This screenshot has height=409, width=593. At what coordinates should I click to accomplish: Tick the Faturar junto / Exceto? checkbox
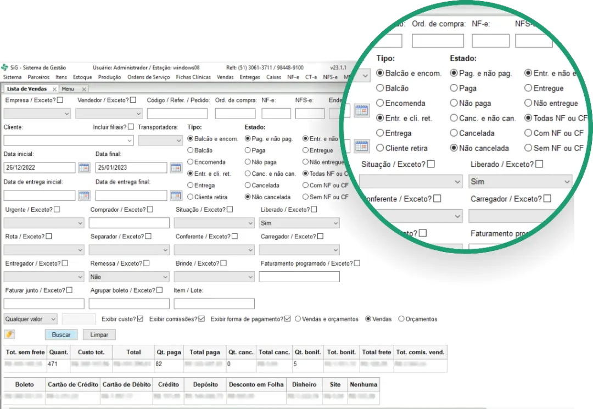[69, 290]
